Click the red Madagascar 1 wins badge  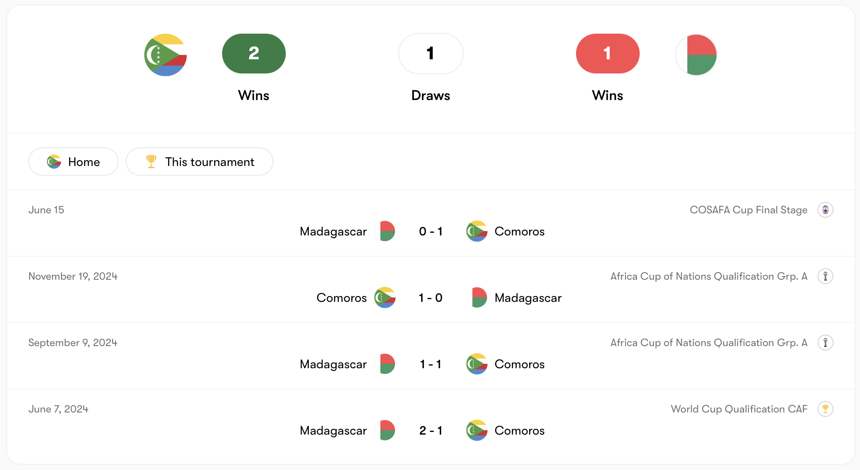point(607,54)
